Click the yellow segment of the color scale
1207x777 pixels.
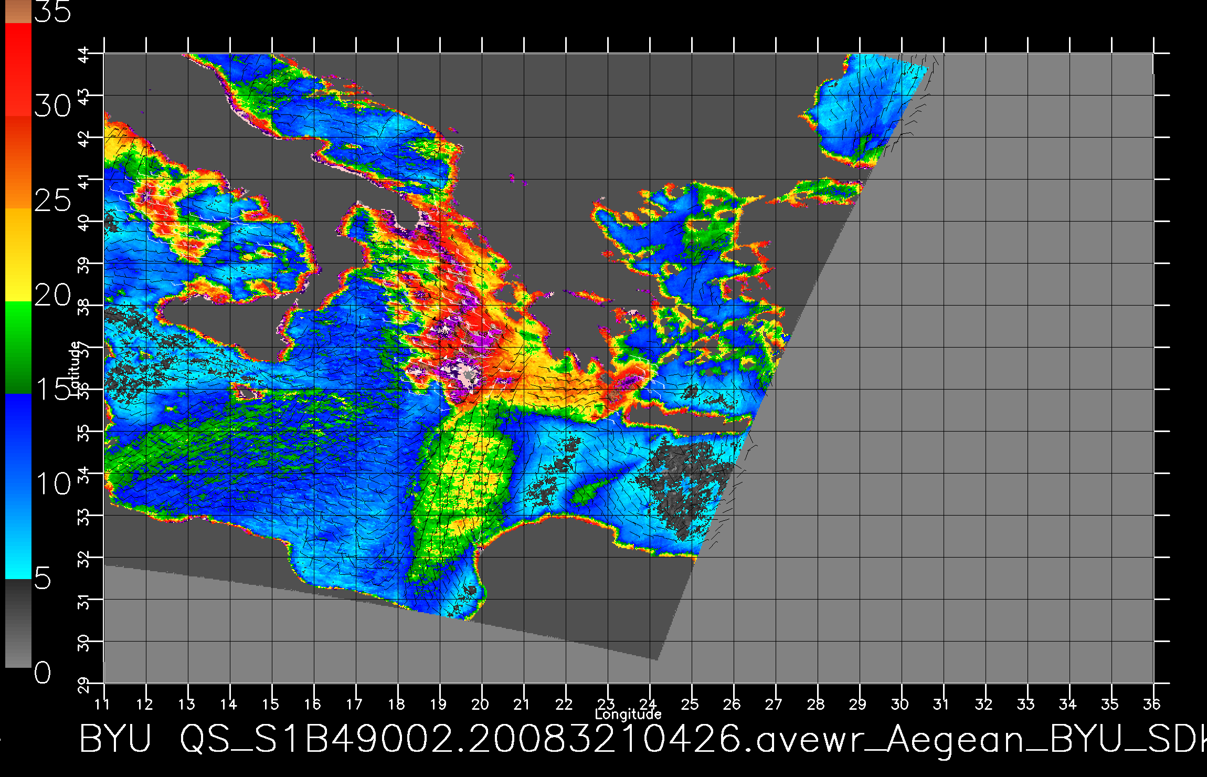pyautogui.click(x=18, y=255)
